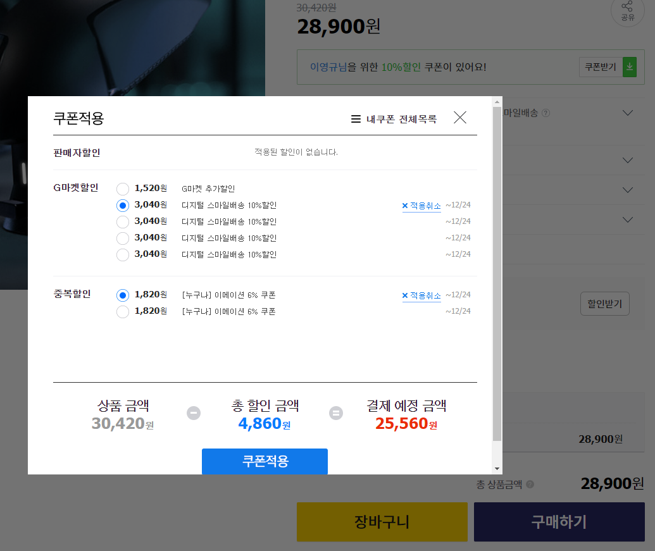
Task: Click the X icon of G마켓할인 적용취소
Action: click(405, 206)
